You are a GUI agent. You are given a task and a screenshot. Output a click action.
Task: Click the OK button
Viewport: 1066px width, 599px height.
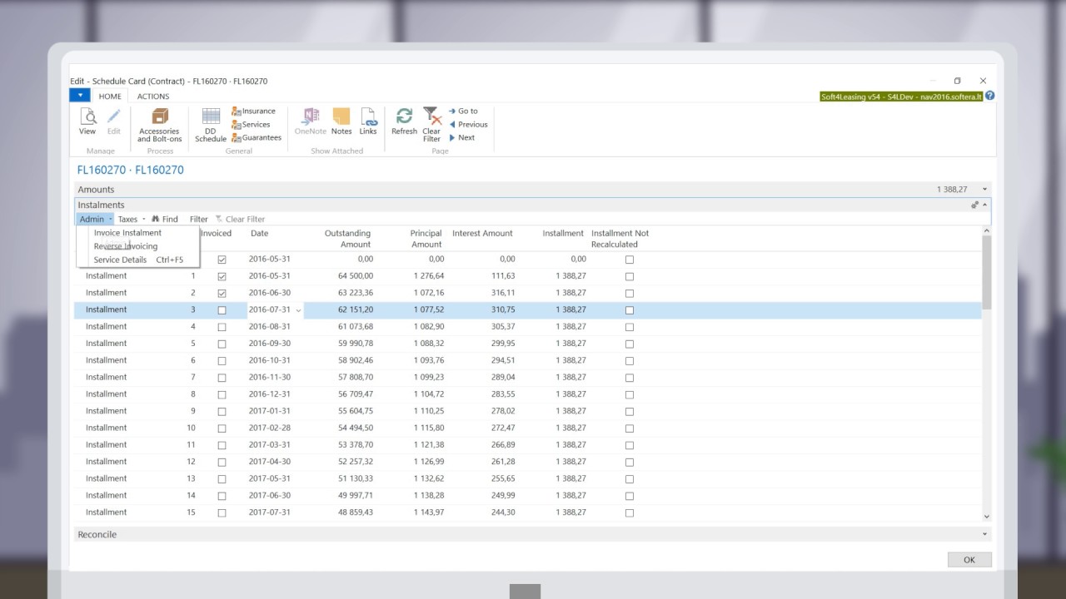click(x=969, y=560)
